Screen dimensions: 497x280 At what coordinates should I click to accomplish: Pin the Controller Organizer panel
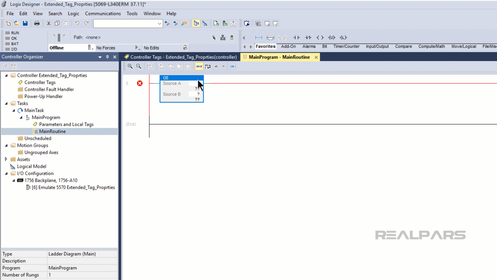click(107, 57)
